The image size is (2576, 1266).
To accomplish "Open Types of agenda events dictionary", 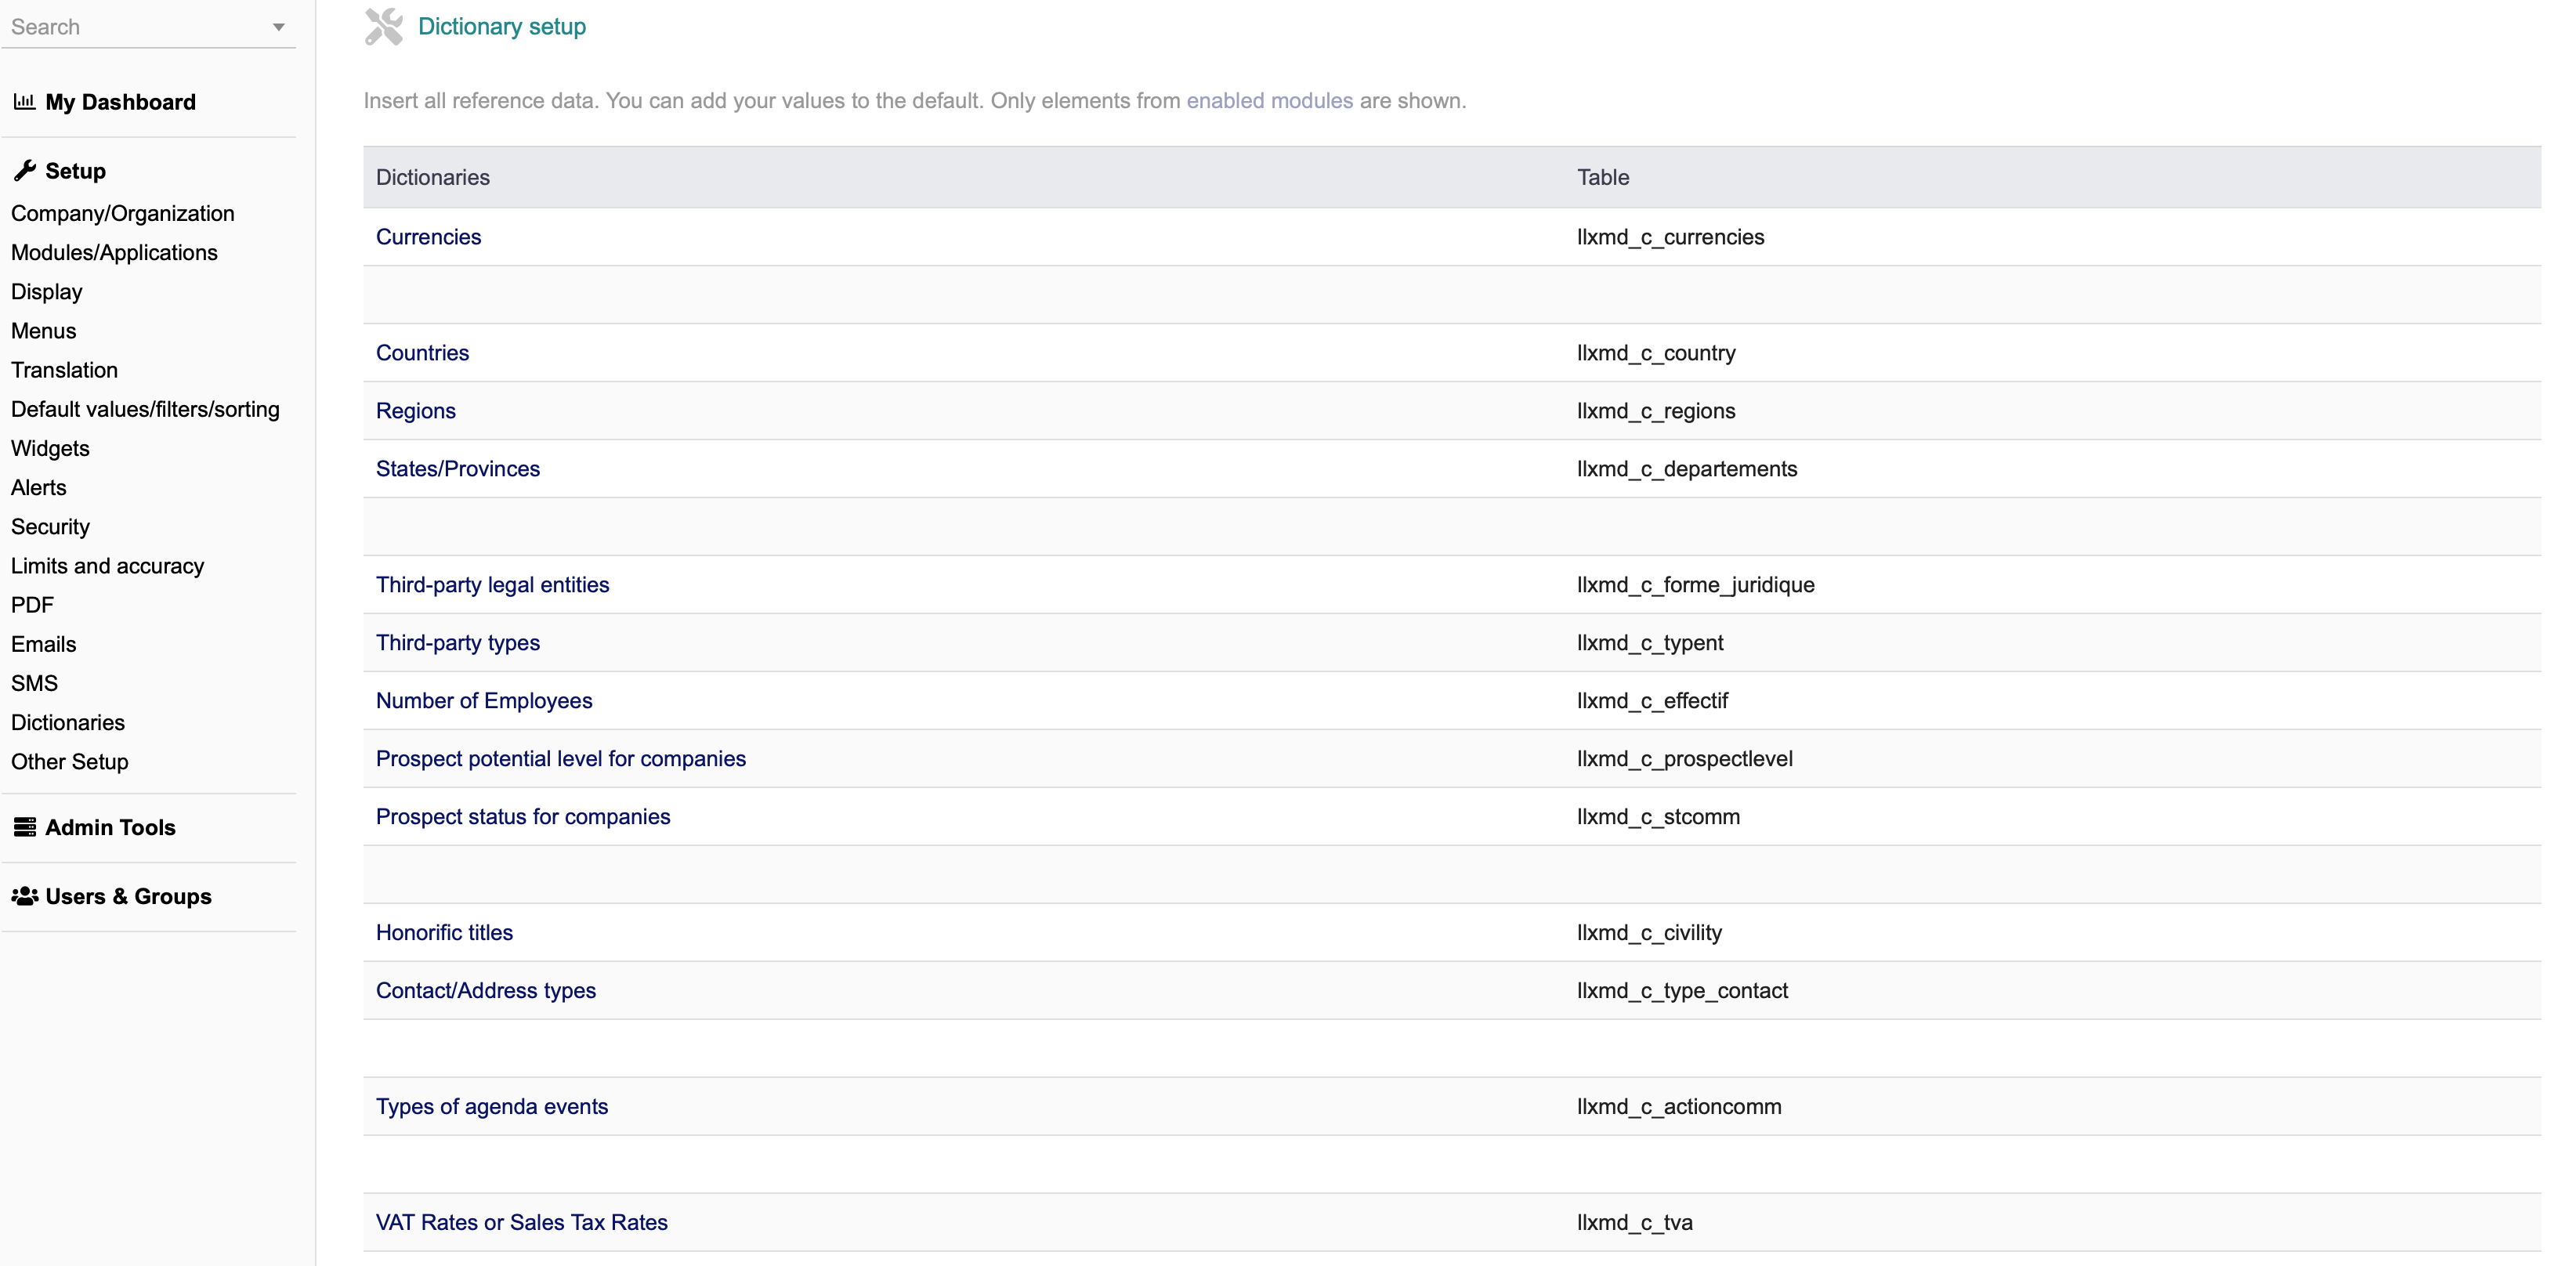I will [492, 1106].
